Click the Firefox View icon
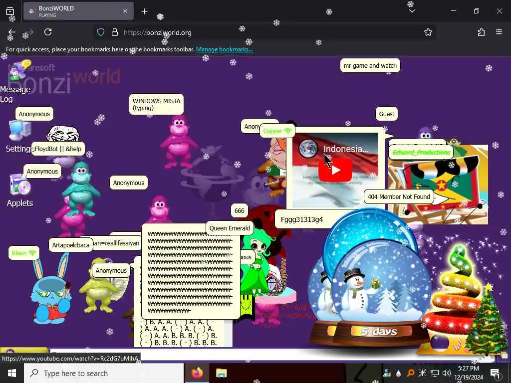 click(10, 11)
